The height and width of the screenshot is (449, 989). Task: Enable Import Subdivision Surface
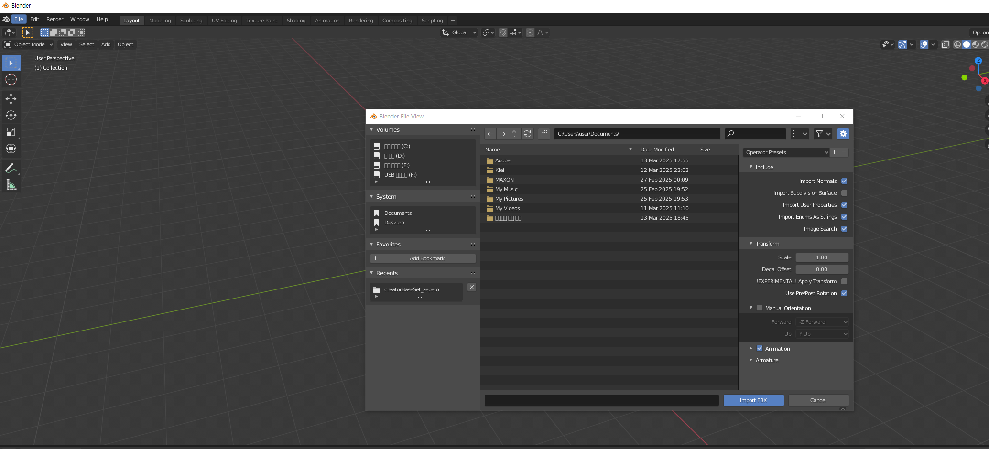point(844,193)
